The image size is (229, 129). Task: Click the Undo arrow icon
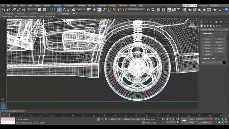4,10
